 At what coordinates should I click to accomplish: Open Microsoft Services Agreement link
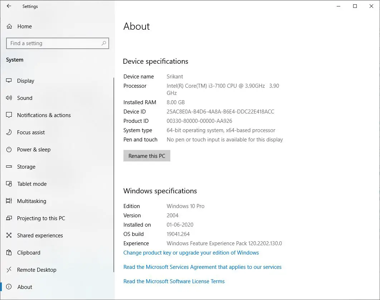pos(203,267)
